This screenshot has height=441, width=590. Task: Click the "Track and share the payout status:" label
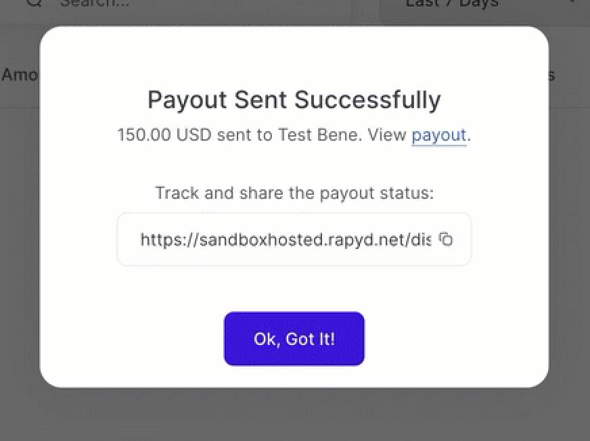coord(294,193)
